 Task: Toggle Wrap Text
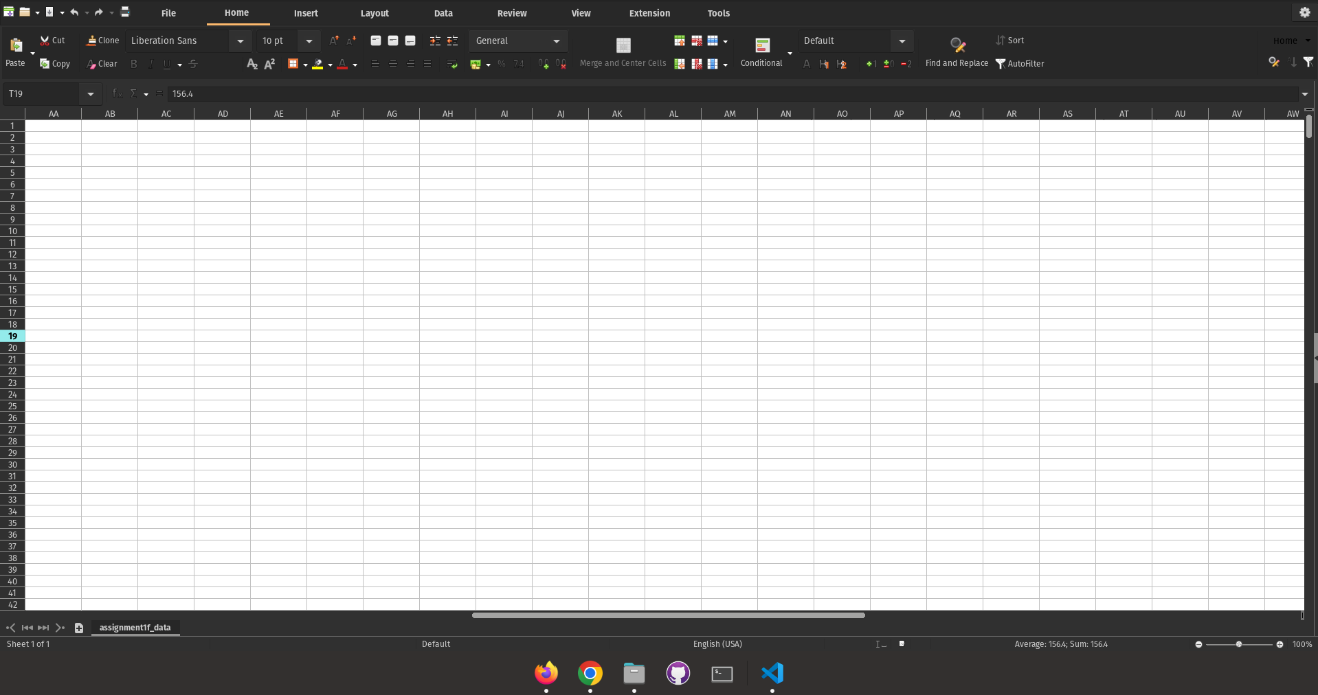(x=452, y=64)
